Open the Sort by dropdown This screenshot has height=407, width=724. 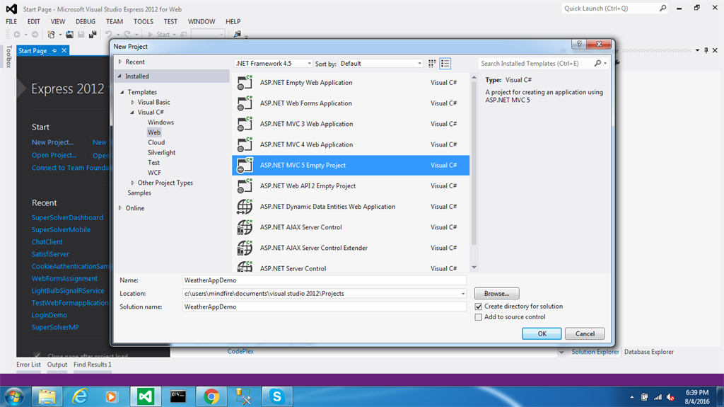381,64
